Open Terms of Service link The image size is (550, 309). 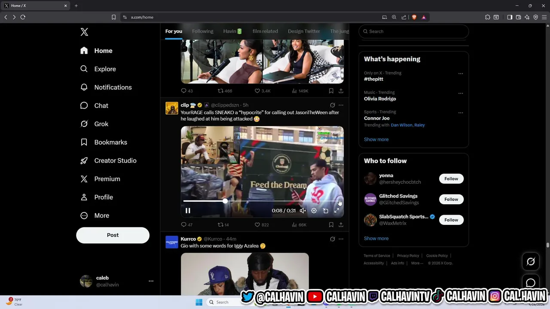pos(377,256)
